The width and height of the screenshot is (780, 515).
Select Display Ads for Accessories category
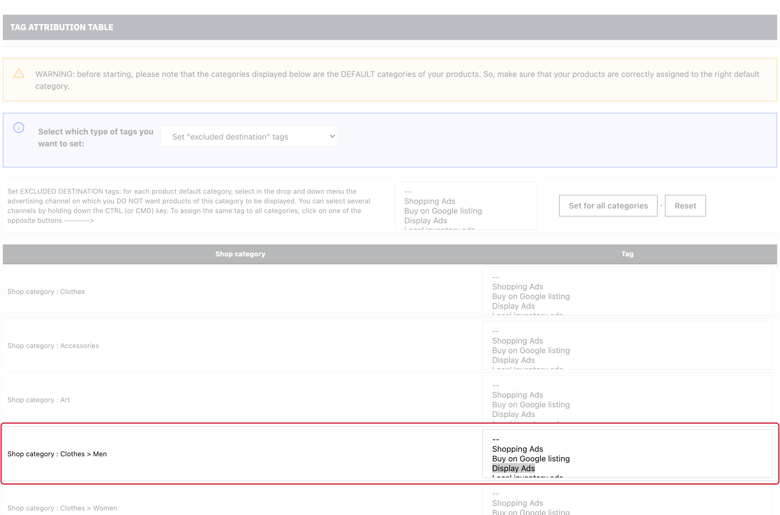point(513,360)
